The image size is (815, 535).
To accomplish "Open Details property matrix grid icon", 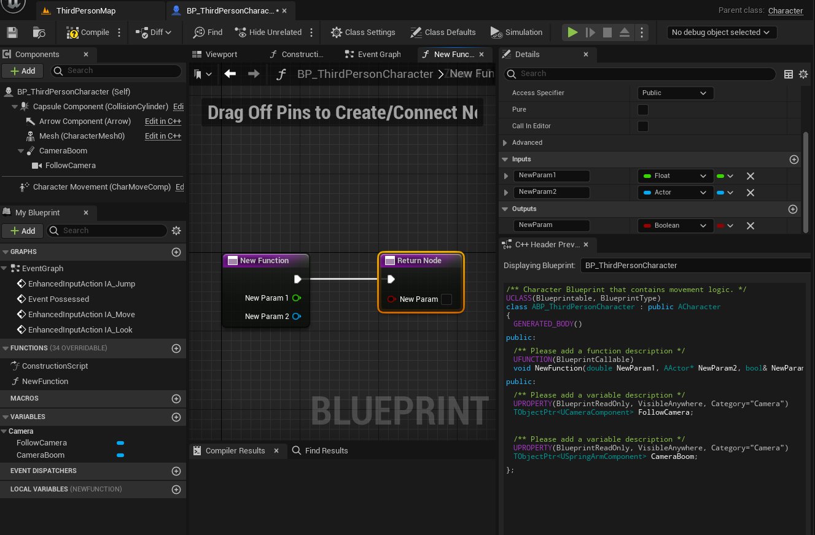I will coord(789,74).
